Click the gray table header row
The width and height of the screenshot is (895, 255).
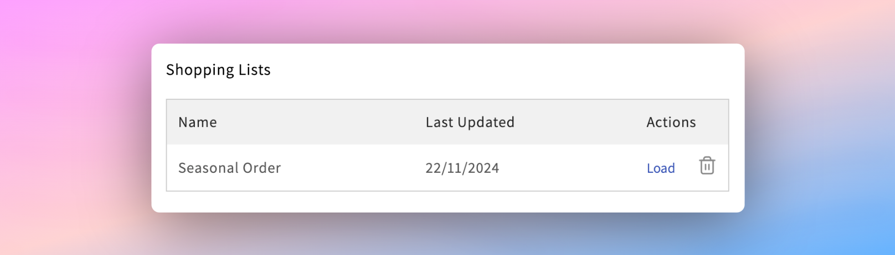tap(447, 122)
